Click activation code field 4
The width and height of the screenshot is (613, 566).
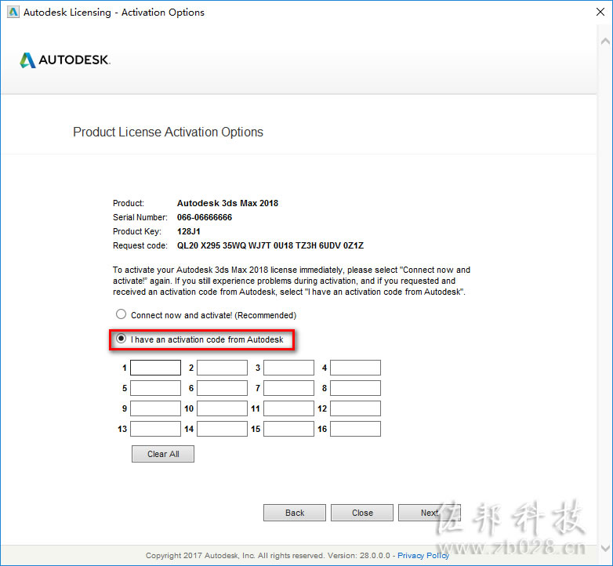tap(355, 368)
